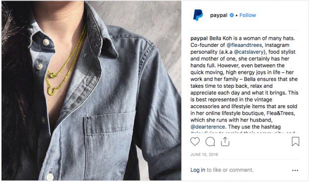
Task: Open the three-dot more options menu
Action: click(295, 171)
